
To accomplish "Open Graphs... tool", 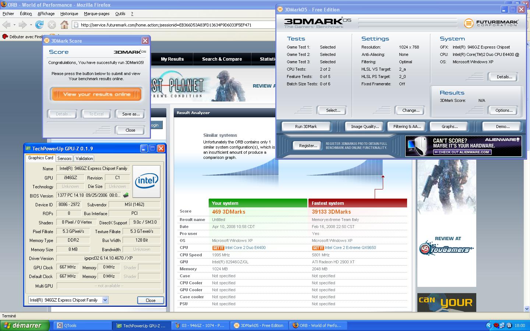I will coord(449,127).
